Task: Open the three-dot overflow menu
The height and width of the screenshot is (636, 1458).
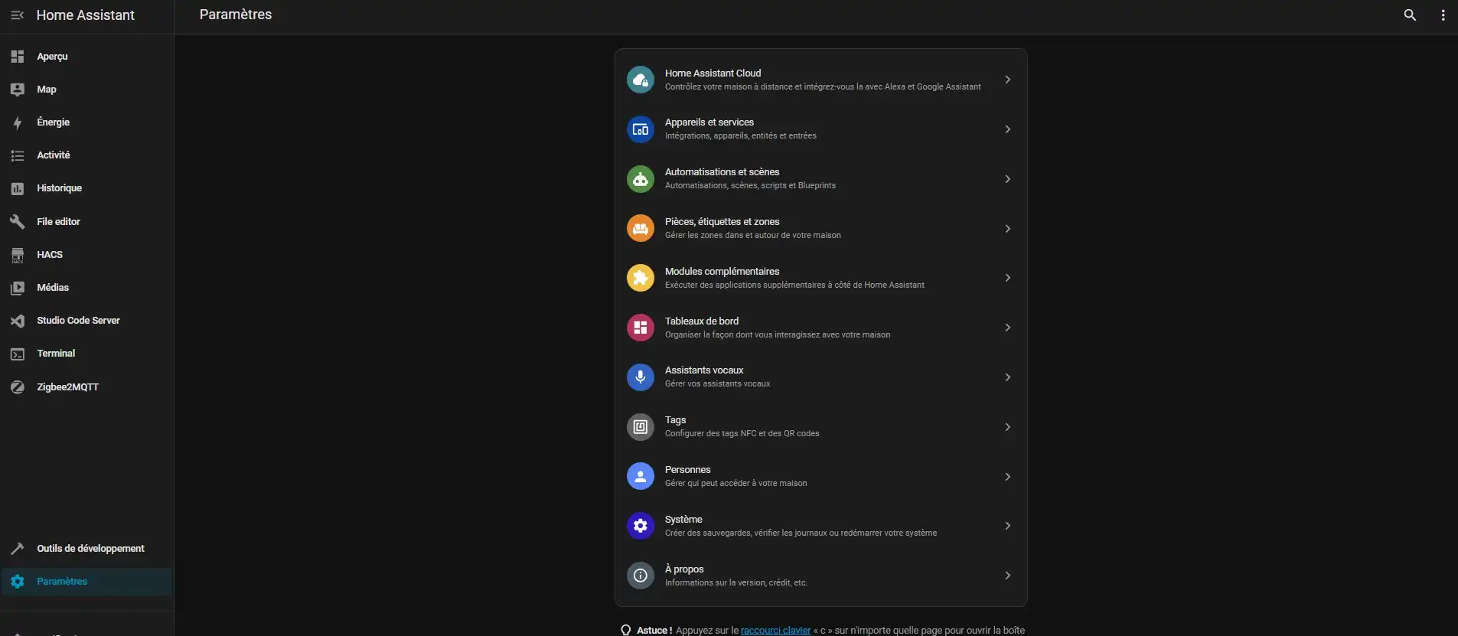Action: tap(1443, 15)
